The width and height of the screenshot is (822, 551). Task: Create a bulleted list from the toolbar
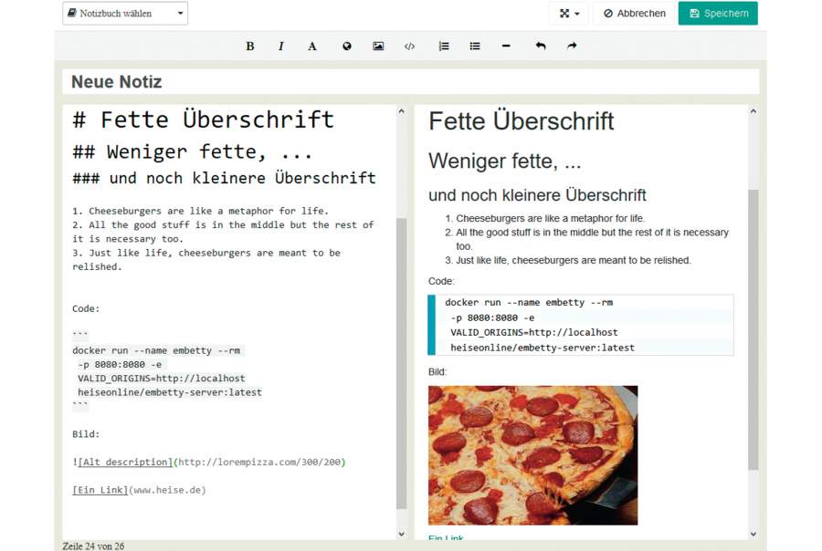coord(475,47)
